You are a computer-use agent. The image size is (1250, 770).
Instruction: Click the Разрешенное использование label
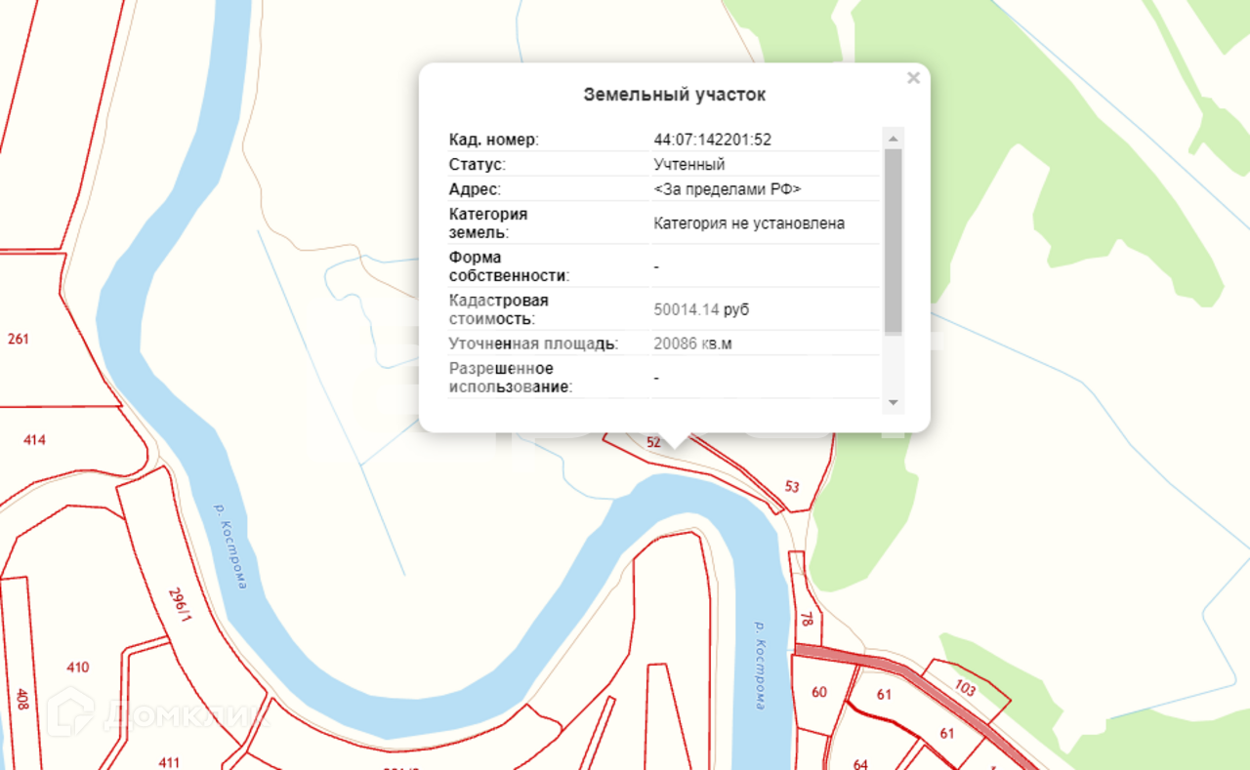511,378
